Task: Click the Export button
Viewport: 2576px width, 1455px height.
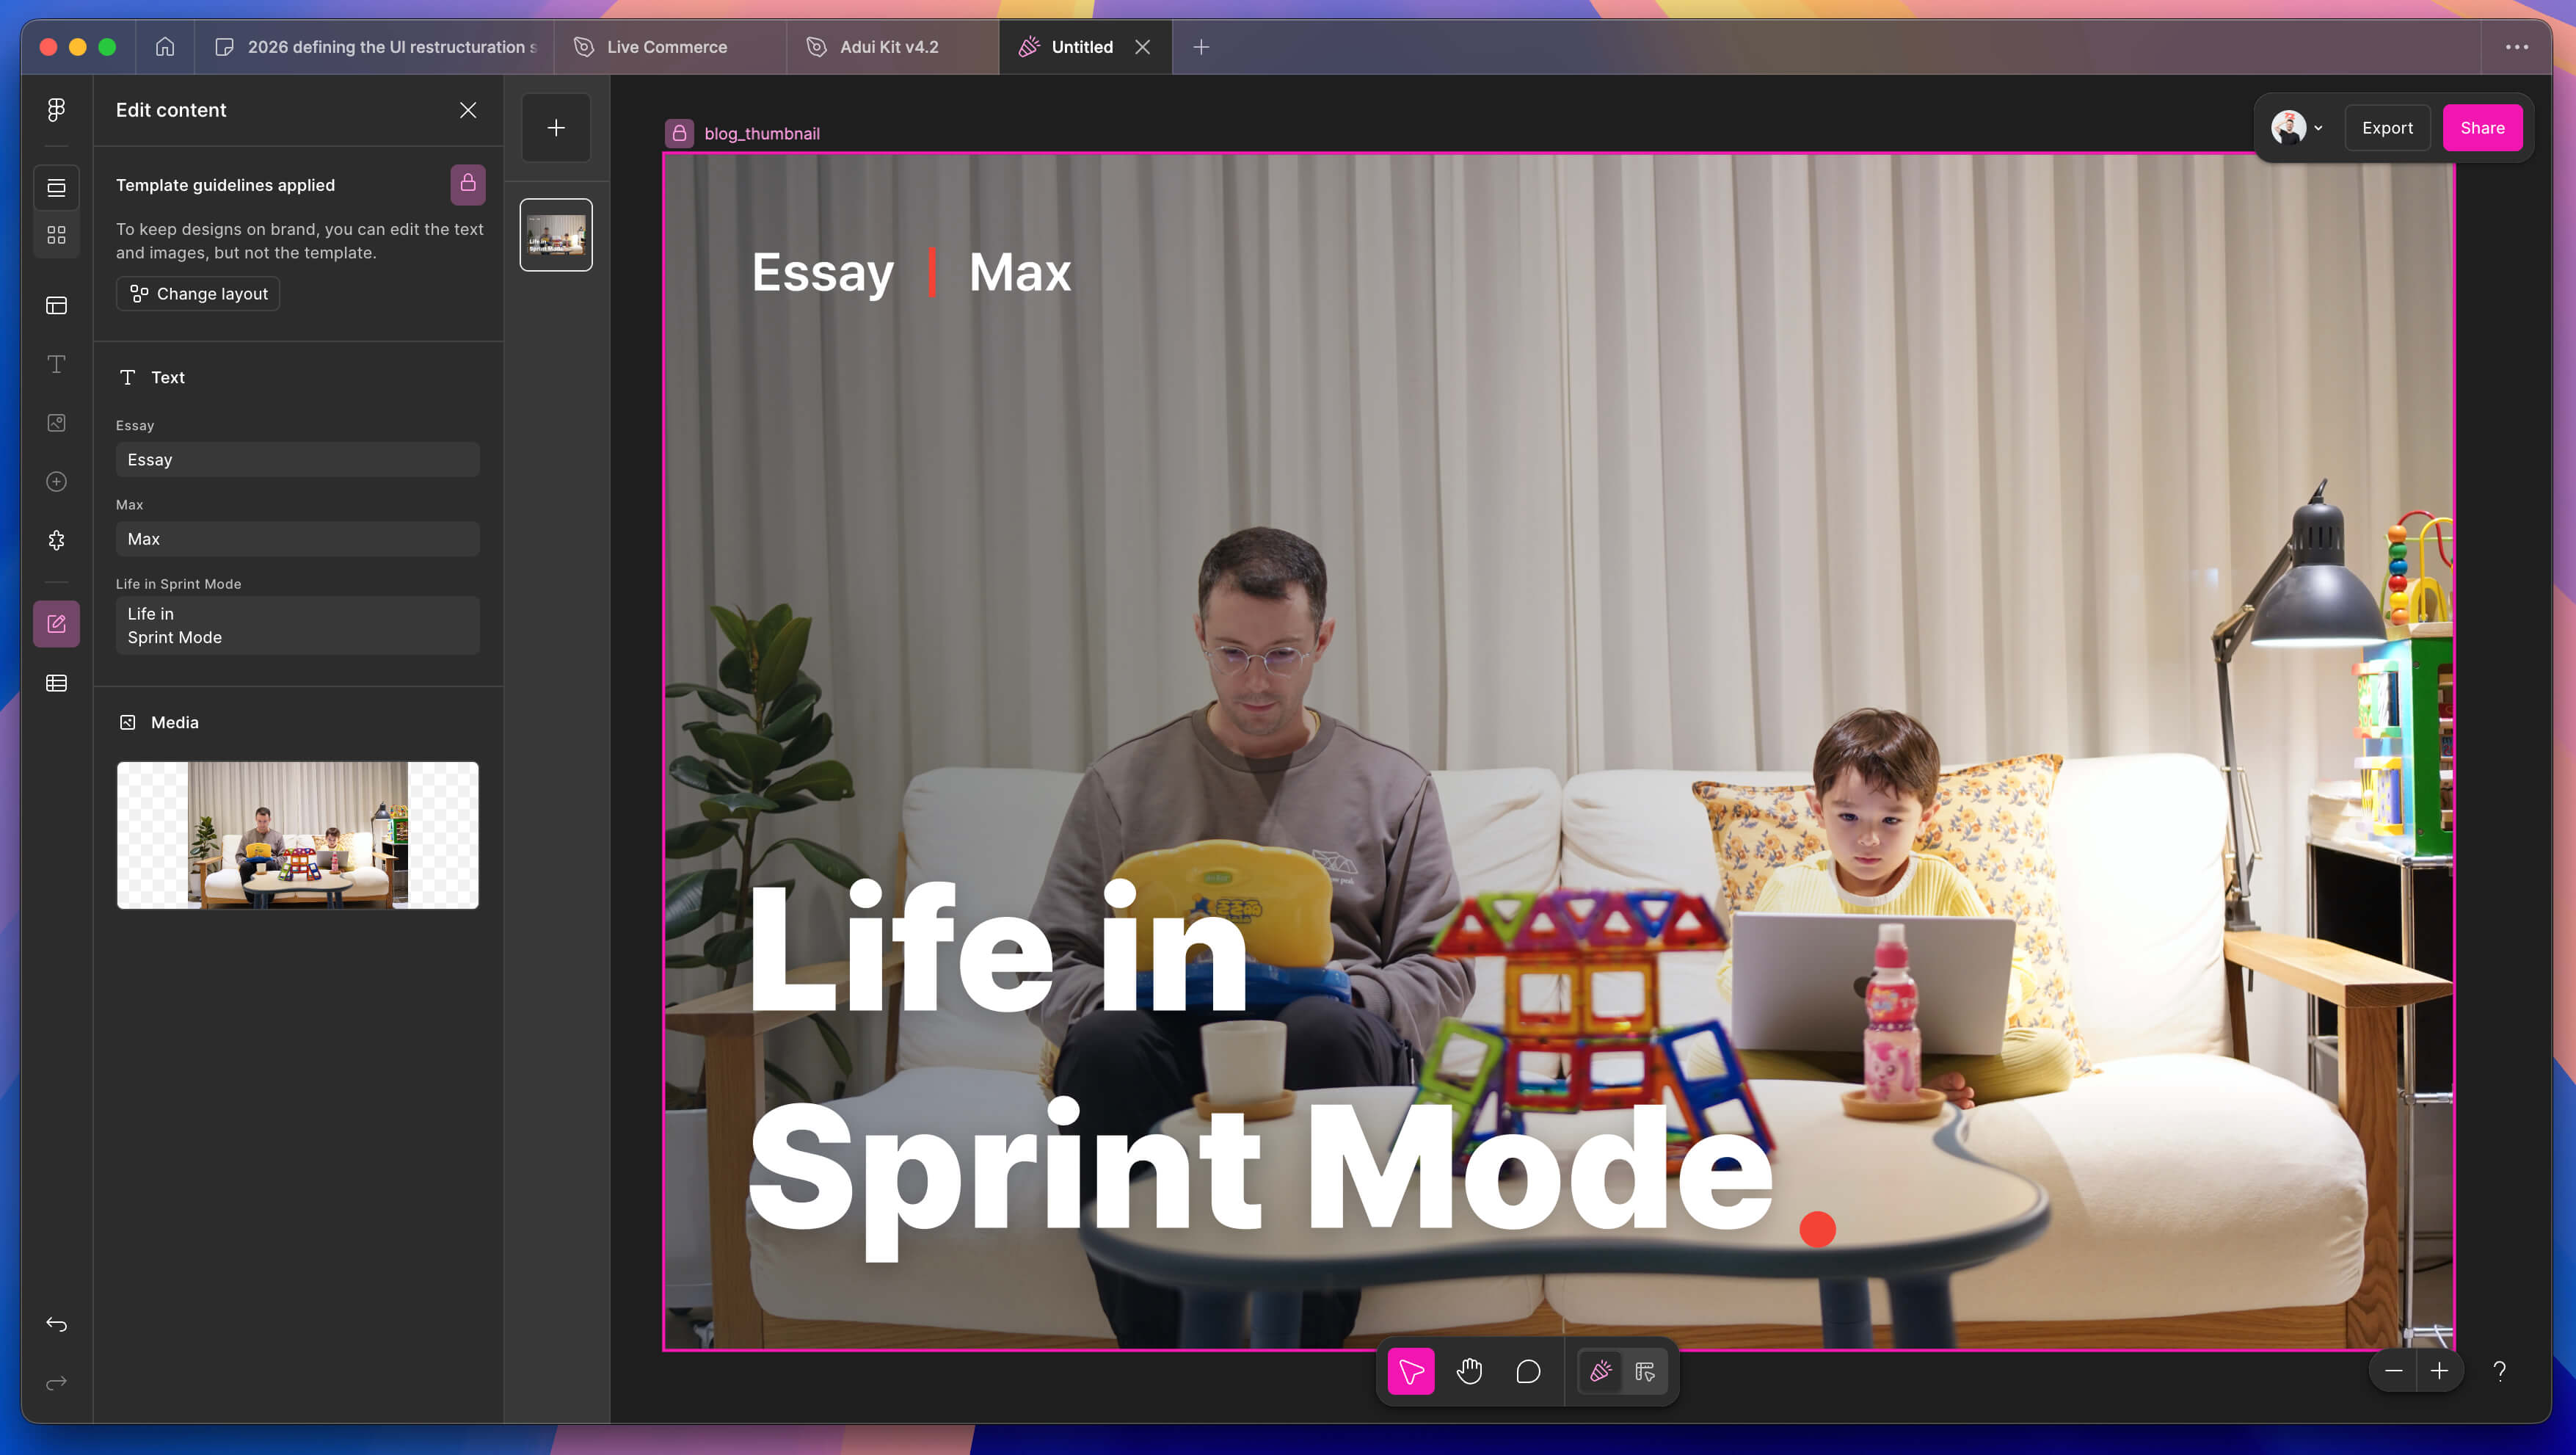Action: tap(2388, 127)
